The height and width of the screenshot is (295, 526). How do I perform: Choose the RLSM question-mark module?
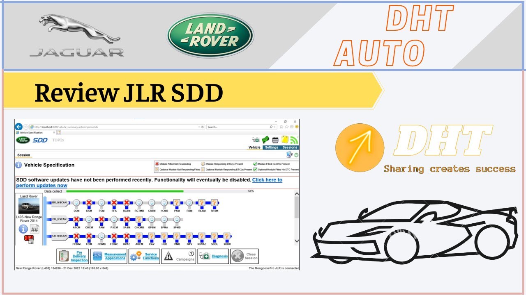point(202,202)
